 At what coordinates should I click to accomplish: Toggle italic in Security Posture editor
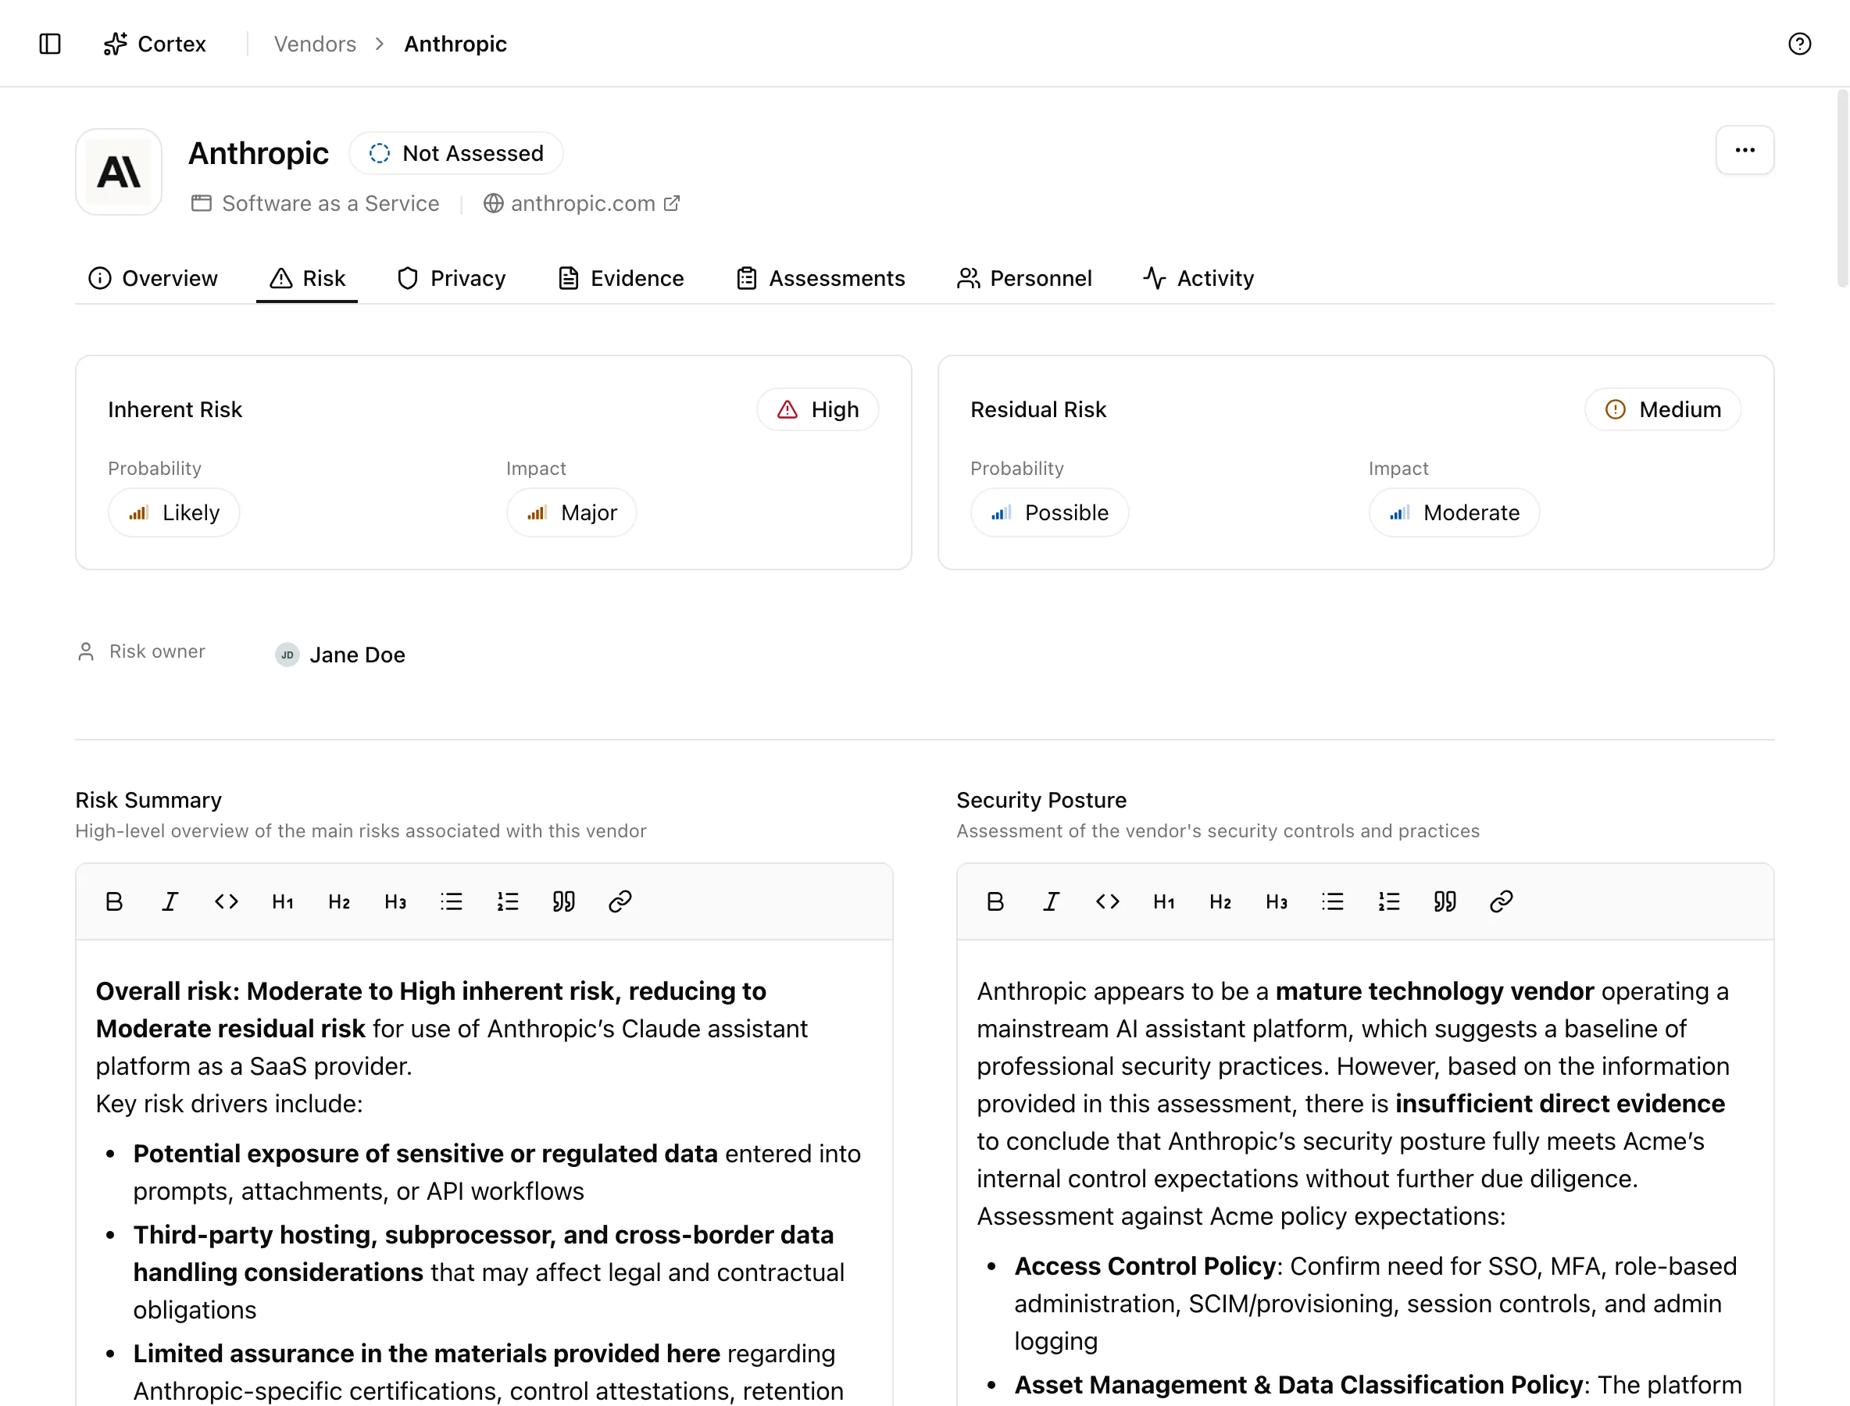pyautogui.click(x=1052, y=901)
